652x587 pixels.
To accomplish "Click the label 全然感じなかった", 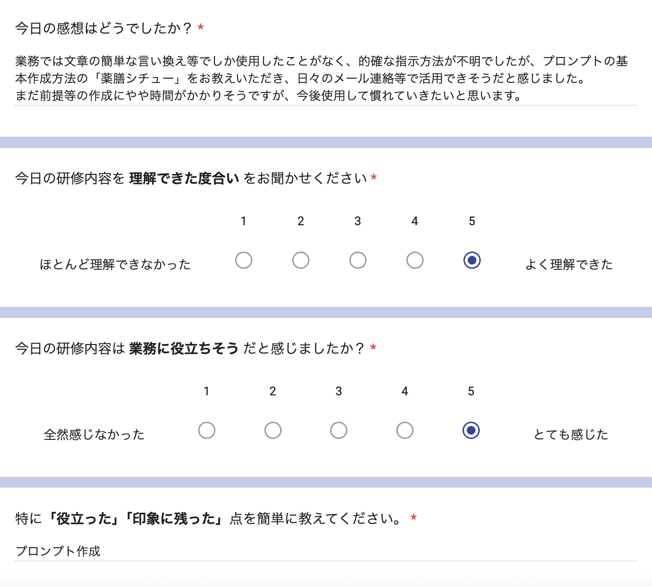I will (x=95, y=434).
